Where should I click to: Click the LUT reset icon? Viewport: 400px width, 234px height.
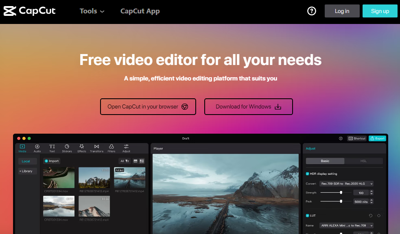point(371,216)
